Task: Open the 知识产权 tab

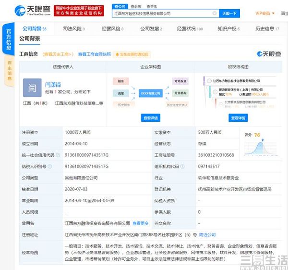Action: [x=228, y=29]
